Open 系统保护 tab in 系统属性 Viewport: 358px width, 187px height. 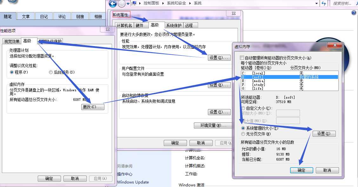pyautogui.click(x=174, y=25)
